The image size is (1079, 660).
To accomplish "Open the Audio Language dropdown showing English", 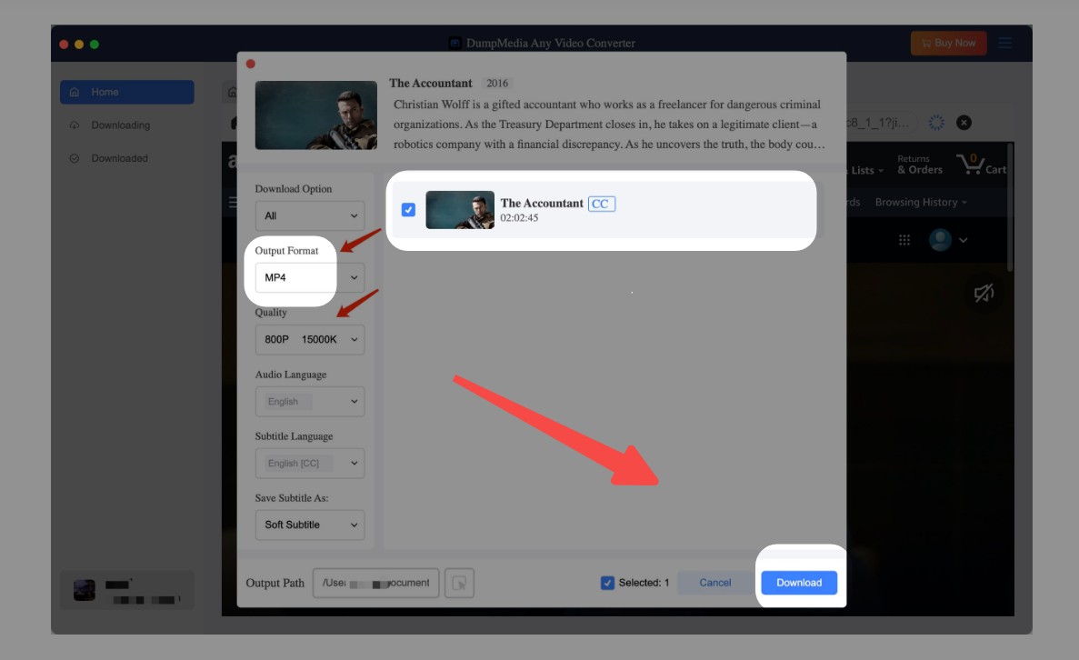I will [x=310, y=401].
